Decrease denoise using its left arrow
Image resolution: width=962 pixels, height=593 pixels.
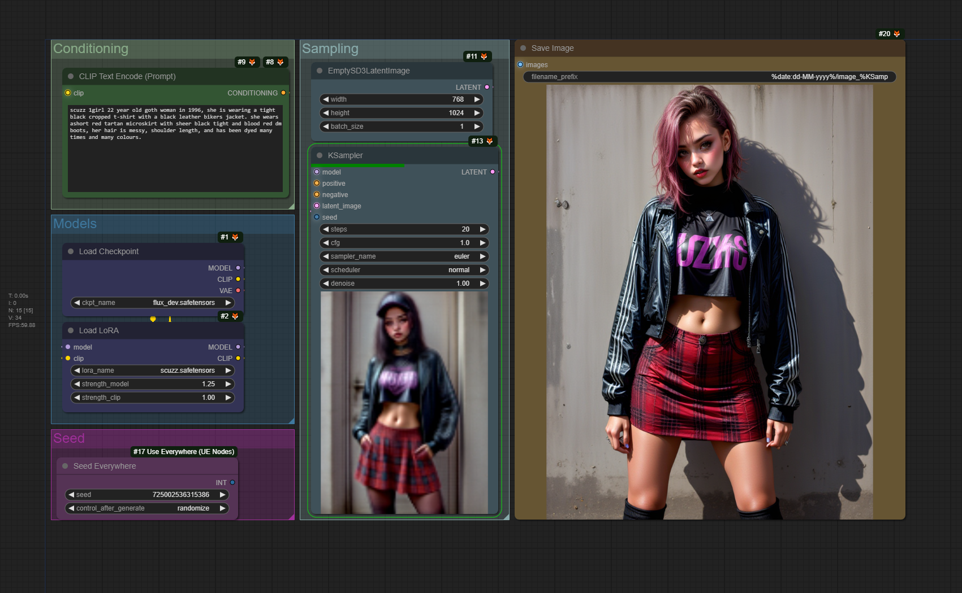(326, 284)
